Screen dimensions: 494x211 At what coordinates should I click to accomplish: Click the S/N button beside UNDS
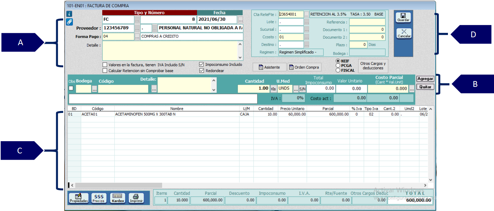[302, 89]
